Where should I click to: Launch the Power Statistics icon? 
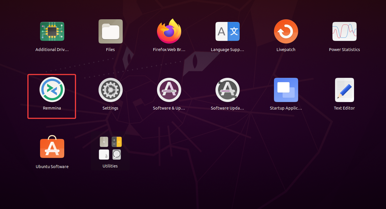[x=345, y=31]
